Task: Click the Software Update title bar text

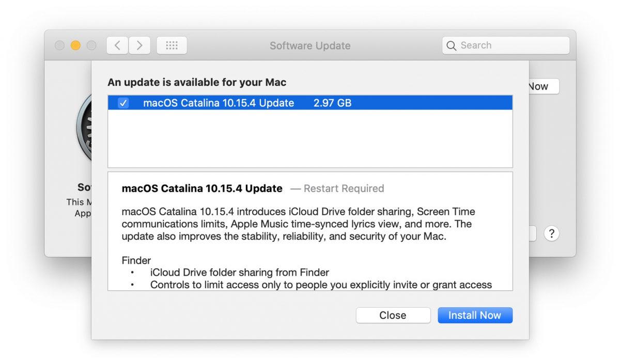Action: point(309,45)
